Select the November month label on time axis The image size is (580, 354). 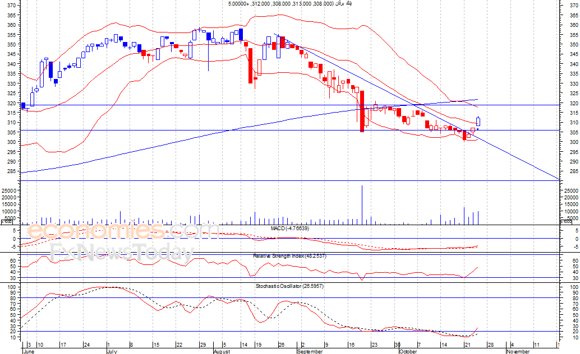point(518,351)
